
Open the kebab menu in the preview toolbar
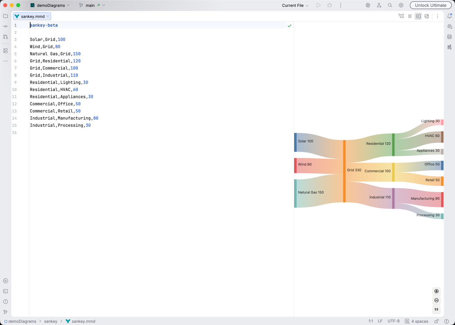[x=437, y=16]
